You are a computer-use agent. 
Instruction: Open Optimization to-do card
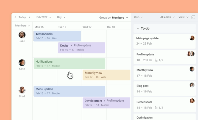point(164,117)
